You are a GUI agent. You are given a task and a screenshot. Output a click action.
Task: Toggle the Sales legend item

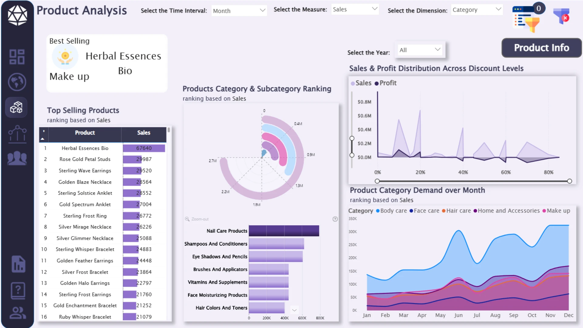361,83
